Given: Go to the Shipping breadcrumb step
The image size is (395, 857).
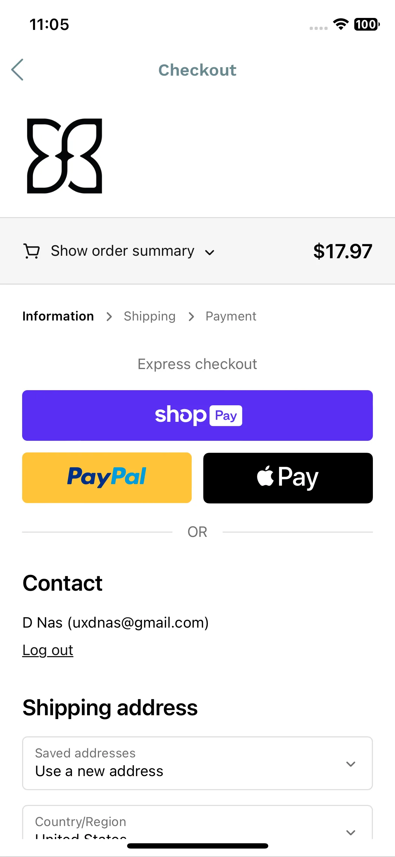Looking at the screenshot, I should point(150,316).
